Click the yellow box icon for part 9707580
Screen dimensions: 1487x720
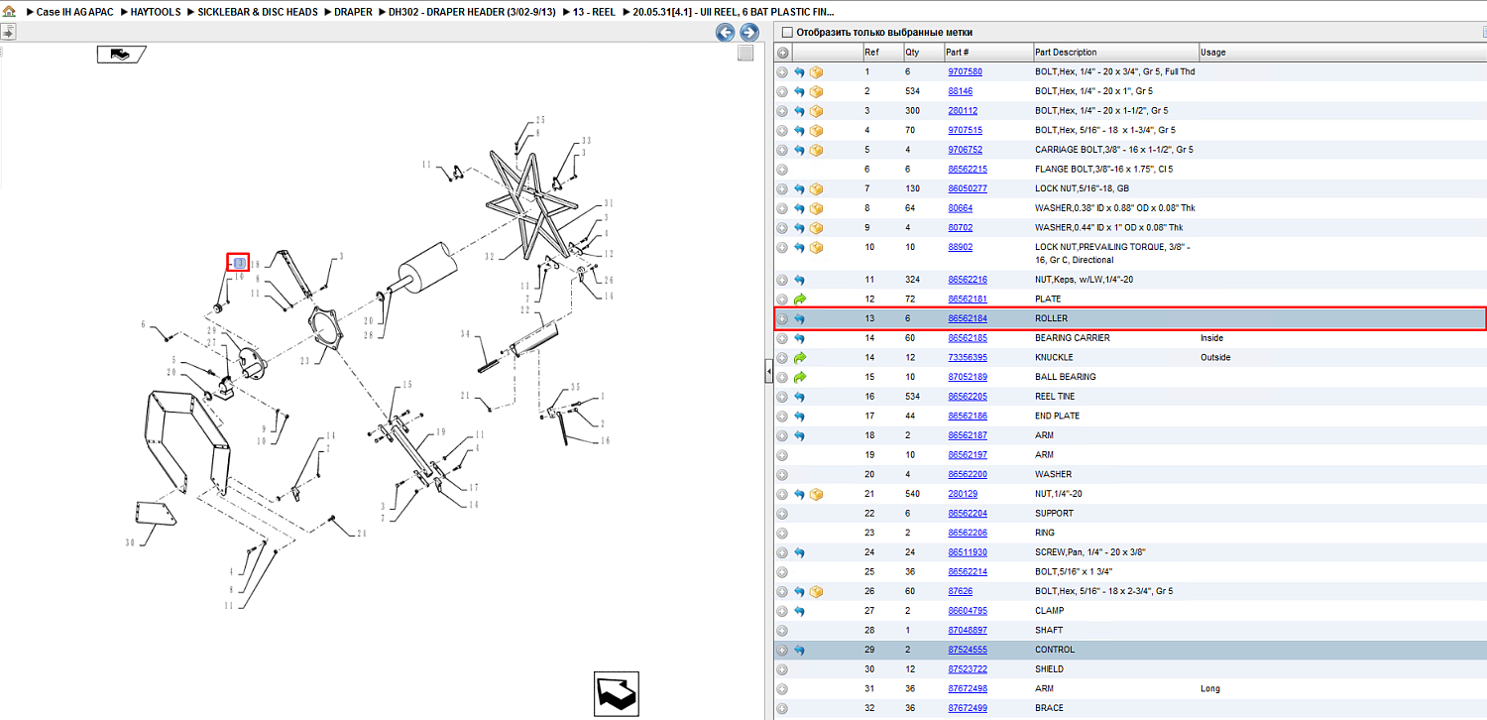[817, 72]
